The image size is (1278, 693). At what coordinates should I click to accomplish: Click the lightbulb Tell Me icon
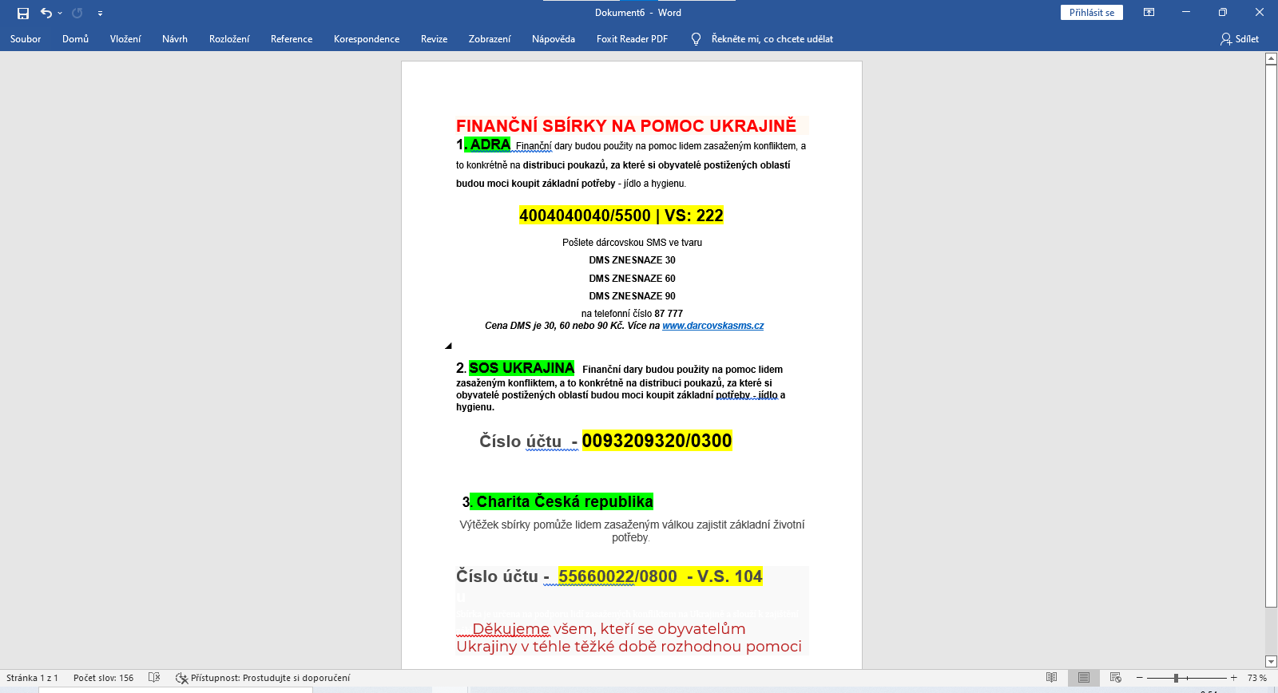coord(696,38)
